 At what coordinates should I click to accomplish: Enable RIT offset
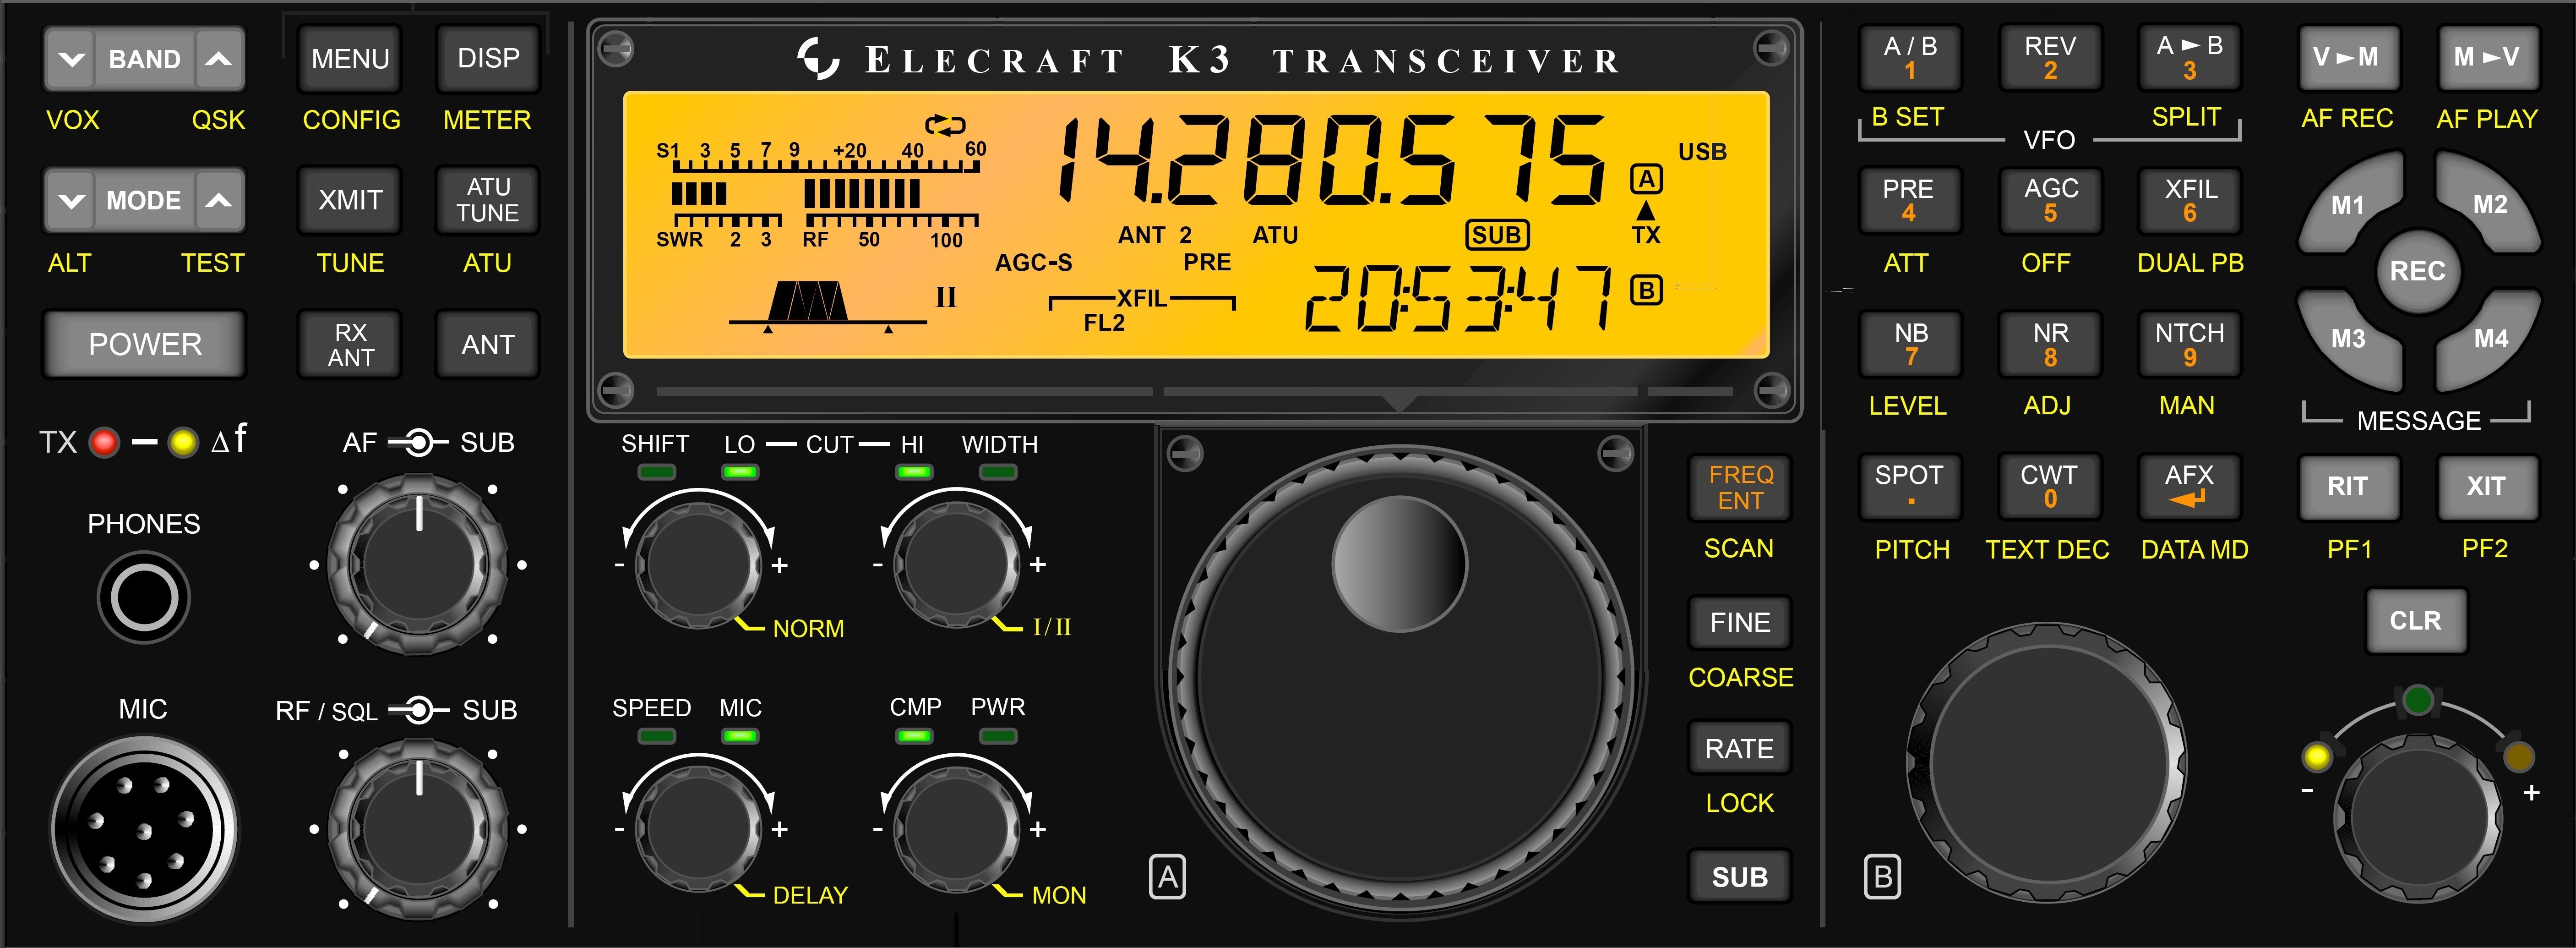pyautogui.click(x=2348, y=487)
